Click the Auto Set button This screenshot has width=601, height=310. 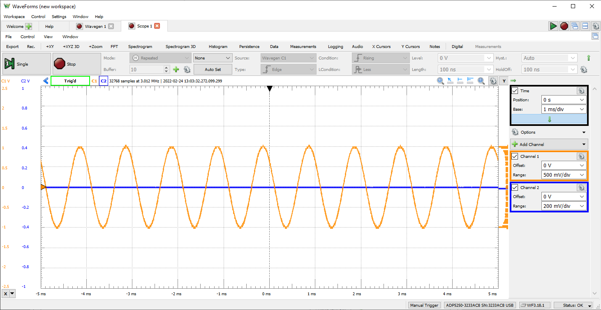click(213, 70)
